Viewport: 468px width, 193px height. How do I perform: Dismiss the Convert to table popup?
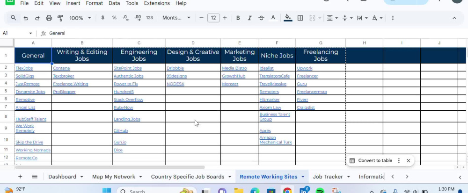click(408, 161)
